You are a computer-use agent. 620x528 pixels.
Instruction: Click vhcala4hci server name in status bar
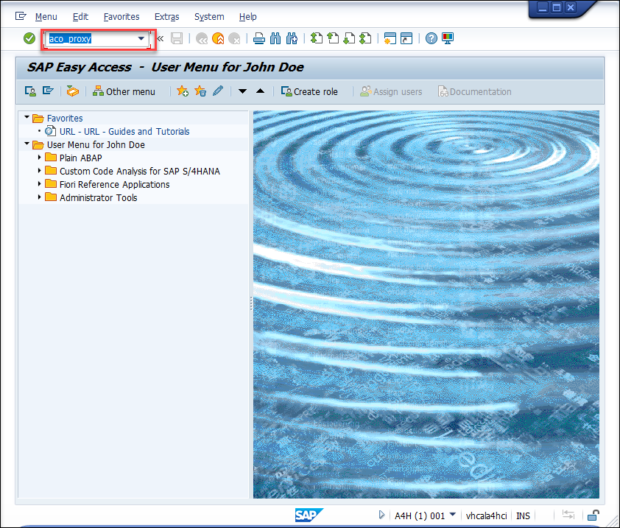point(486,515)
